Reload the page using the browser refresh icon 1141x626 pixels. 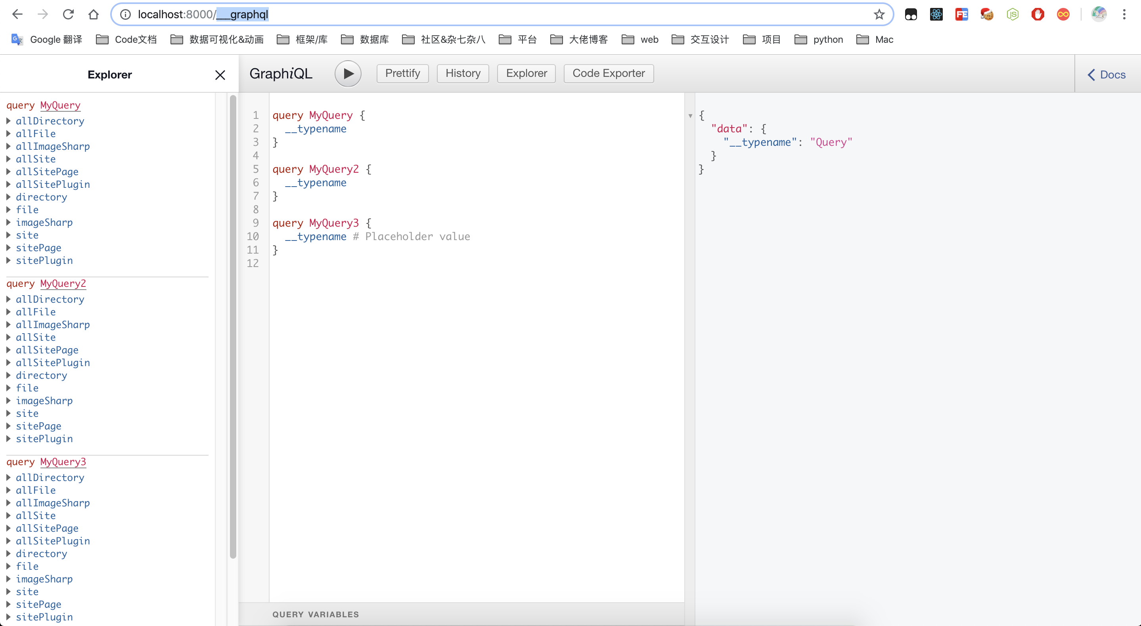[68, 15]
